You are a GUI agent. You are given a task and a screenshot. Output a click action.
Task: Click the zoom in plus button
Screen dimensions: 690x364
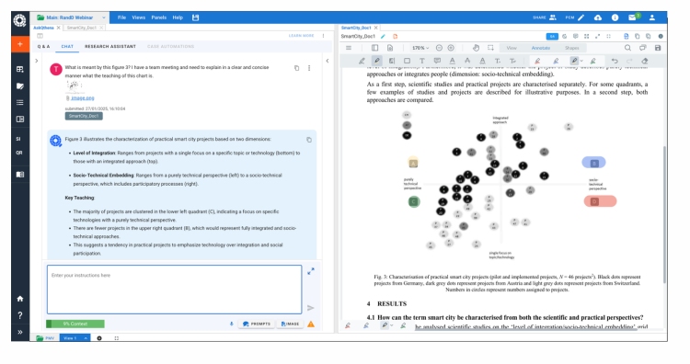(451, 48)
